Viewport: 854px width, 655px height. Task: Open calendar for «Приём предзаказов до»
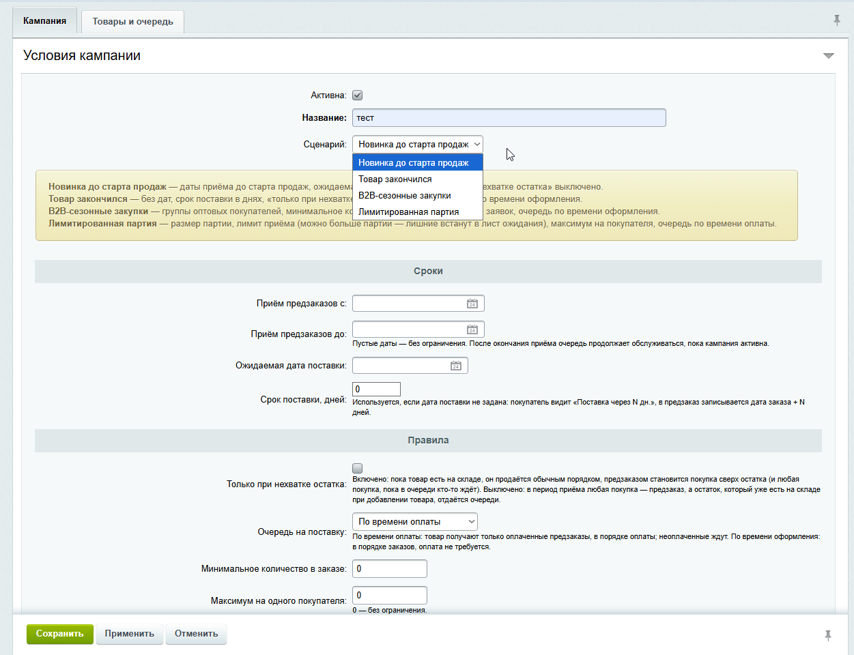(x=472, y=330)
